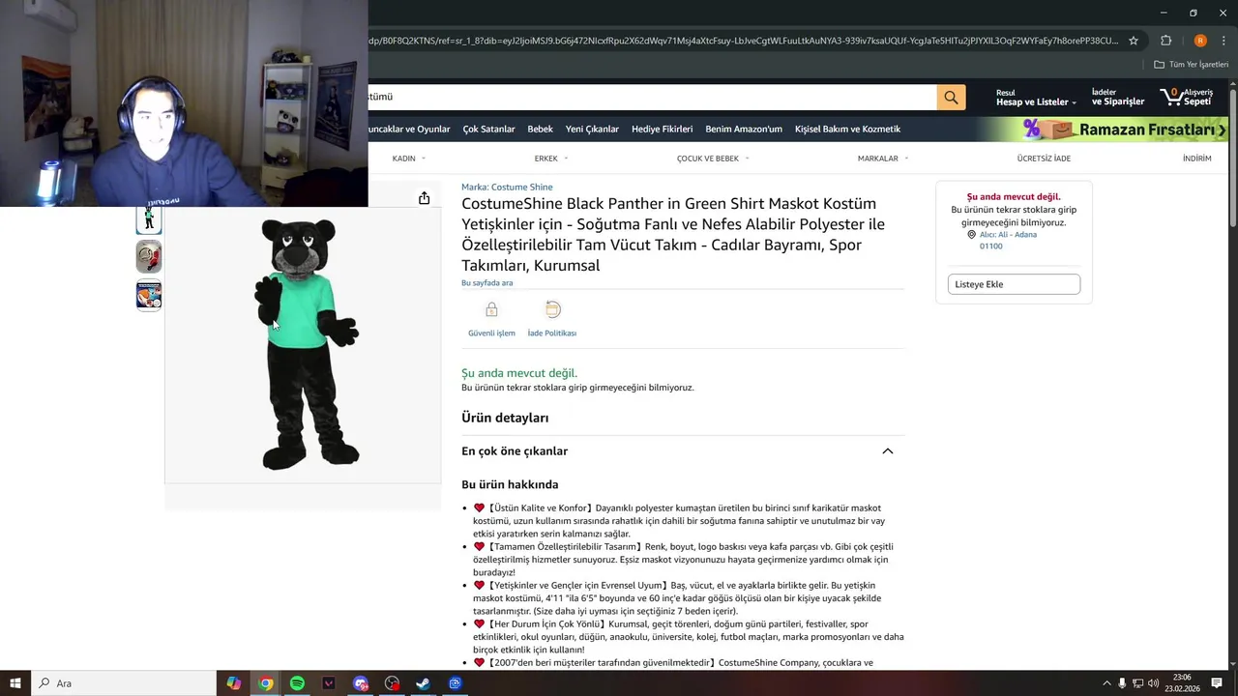Viewport: 1238px width, 696px height.
Task: Open the Marka: Costume Shine link
Action: tap(507, 187)
